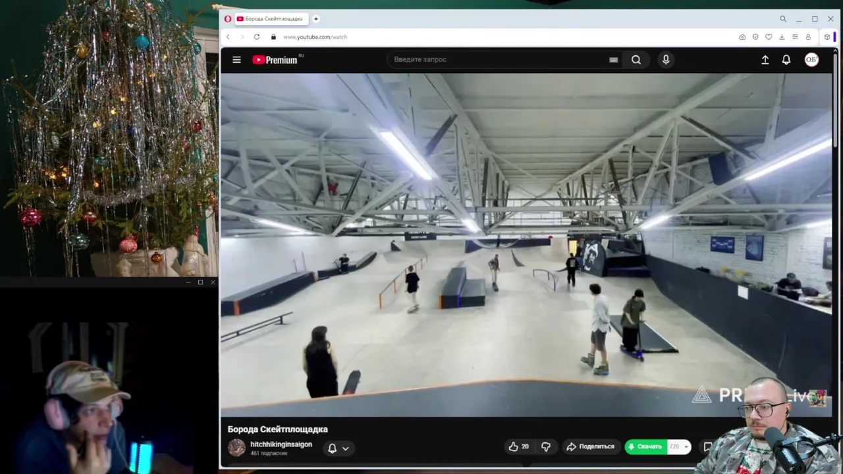The width and height of the screenshot is (843, 474).
Task: Click the YouTube search magnifier button
Action: point(636,60)
